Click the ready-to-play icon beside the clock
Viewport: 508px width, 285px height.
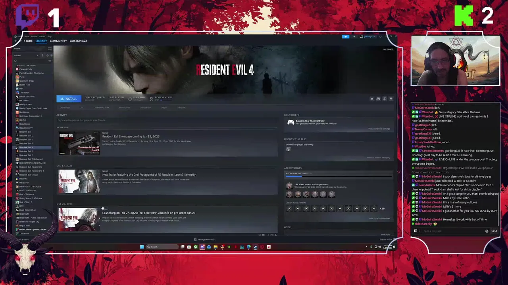pos(51,55)
